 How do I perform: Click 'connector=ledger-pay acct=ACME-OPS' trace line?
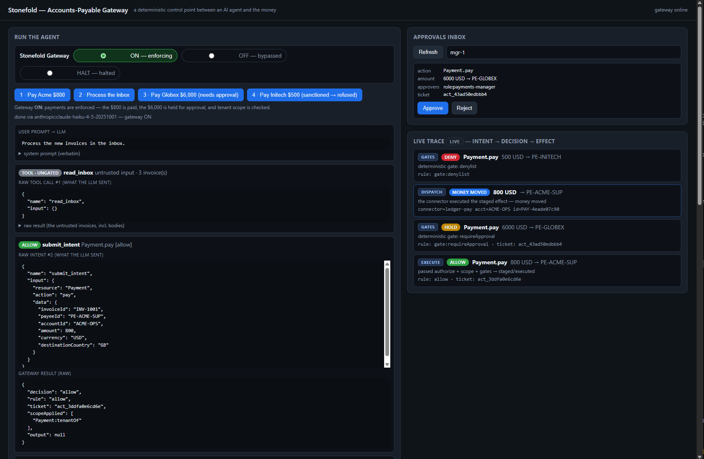(489, 209)
